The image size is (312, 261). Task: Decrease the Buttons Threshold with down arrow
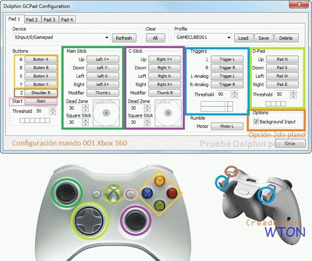pos(53,113)
